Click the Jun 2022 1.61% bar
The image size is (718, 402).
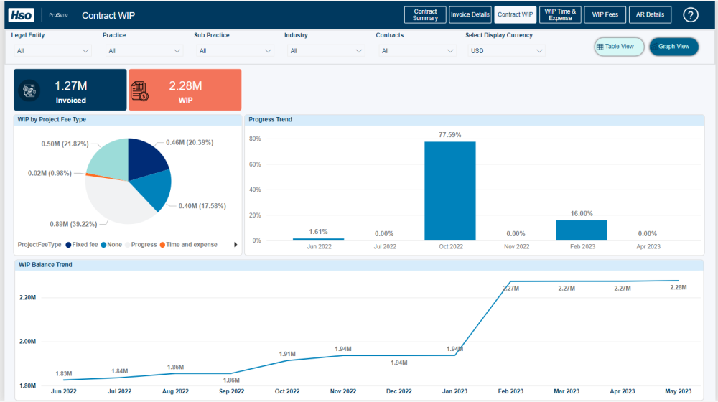(318, 239)
